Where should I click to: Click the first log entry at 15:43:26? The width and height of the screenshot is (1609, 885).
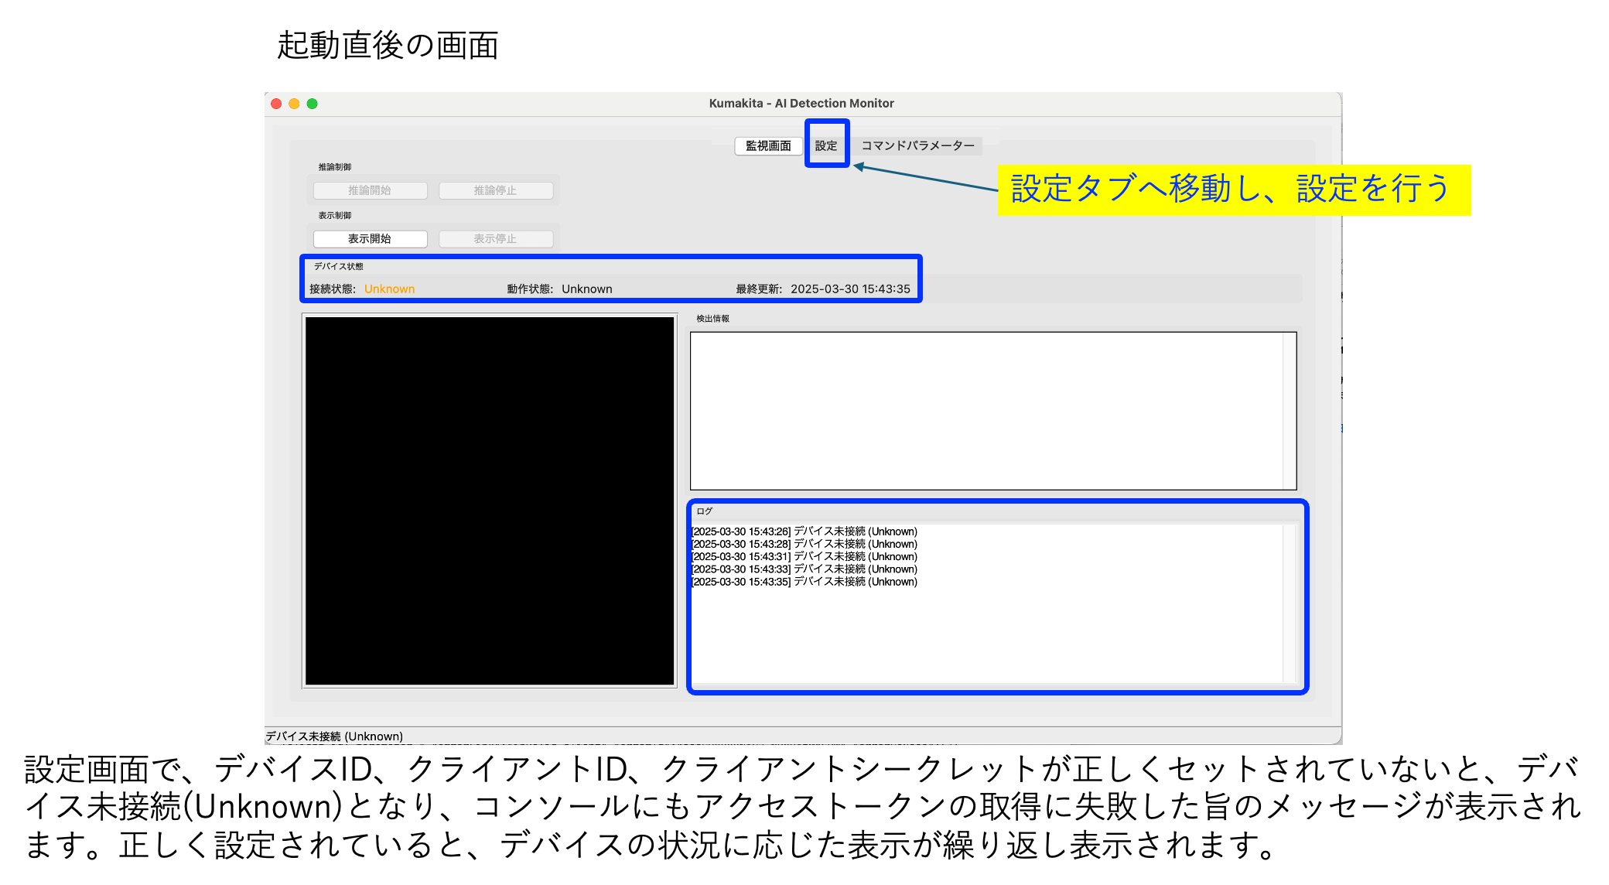[804, 531]
